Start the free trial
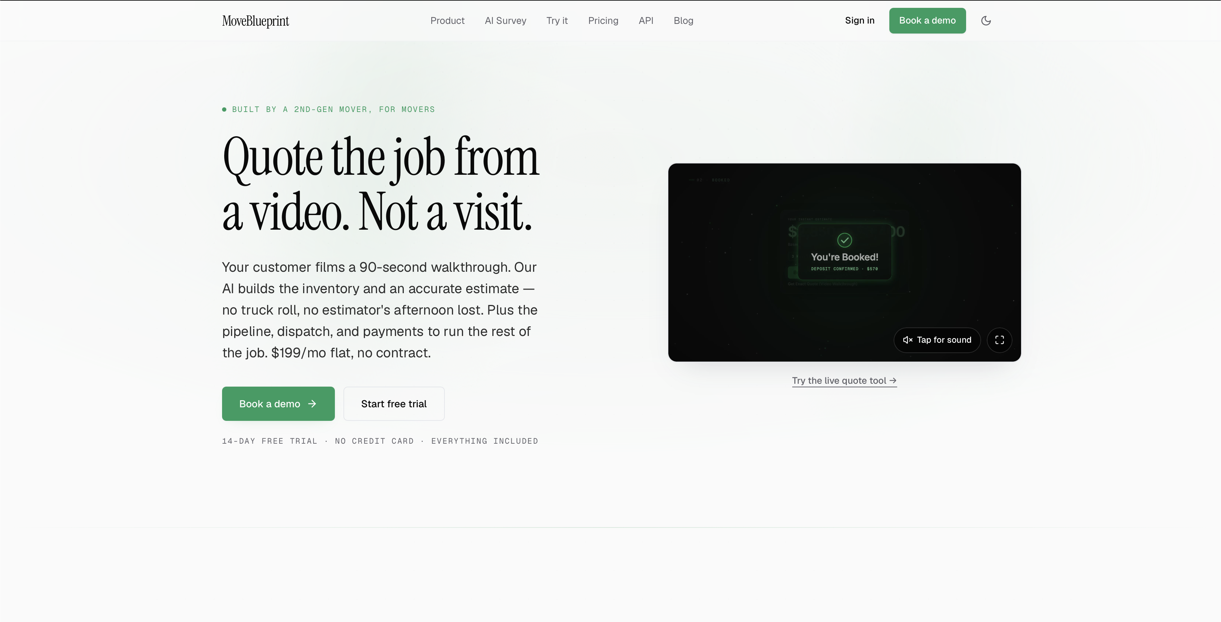The height and width of the screenshot is (622, 1221). coord(394,404)
